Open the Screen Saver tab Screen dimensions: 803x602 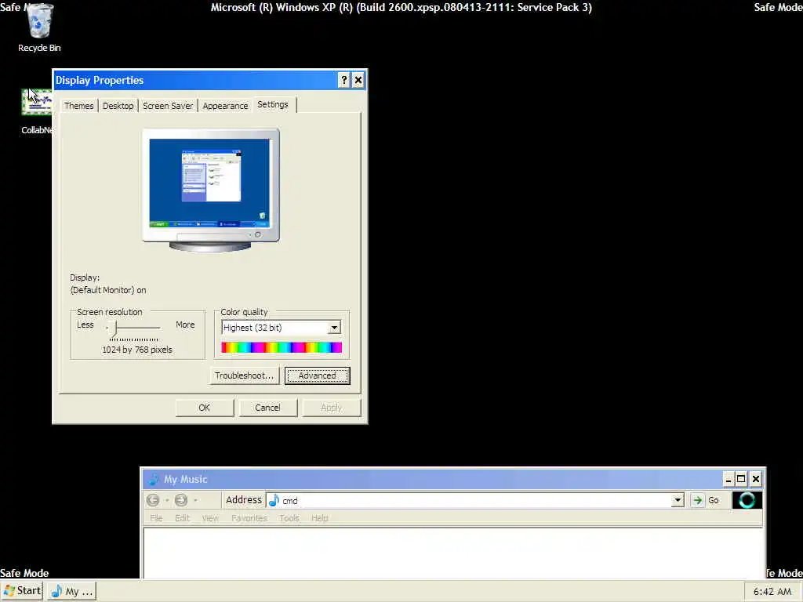click(168, 106)
